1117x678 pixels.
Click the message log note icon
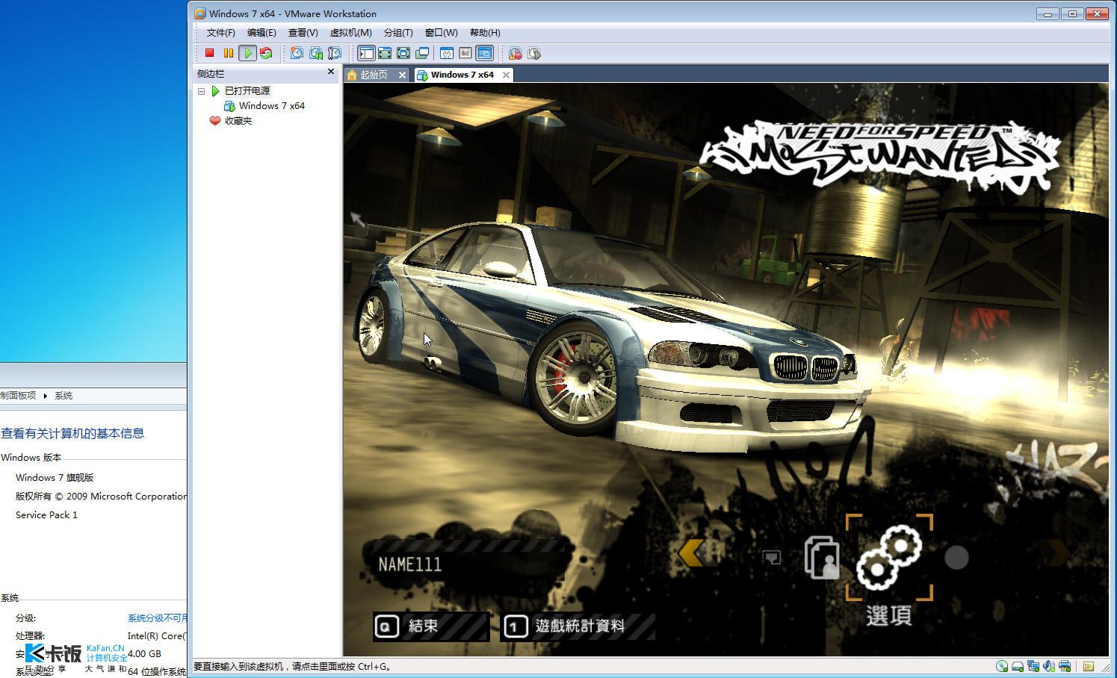1089,666
